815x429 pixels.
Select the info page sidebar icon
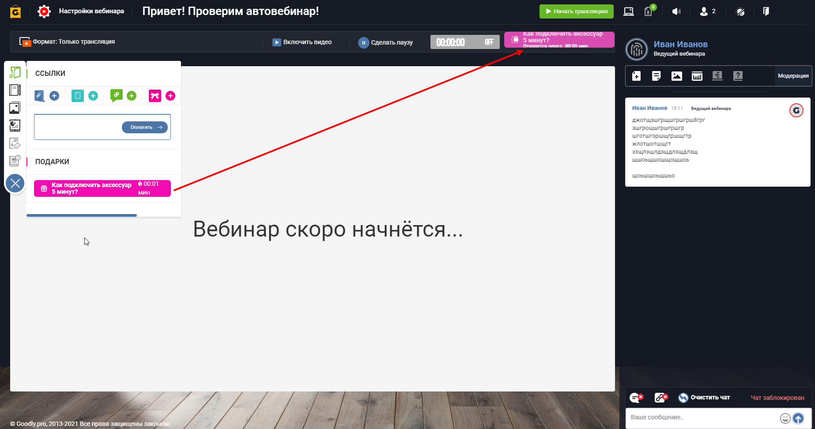coord(15,160)
